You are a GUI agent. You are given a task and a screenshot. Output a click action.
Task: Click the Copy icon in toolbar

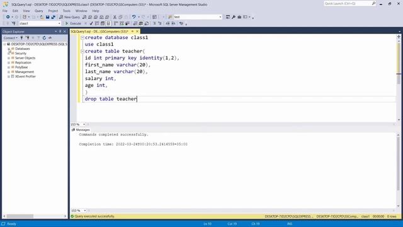pos(120,17)
